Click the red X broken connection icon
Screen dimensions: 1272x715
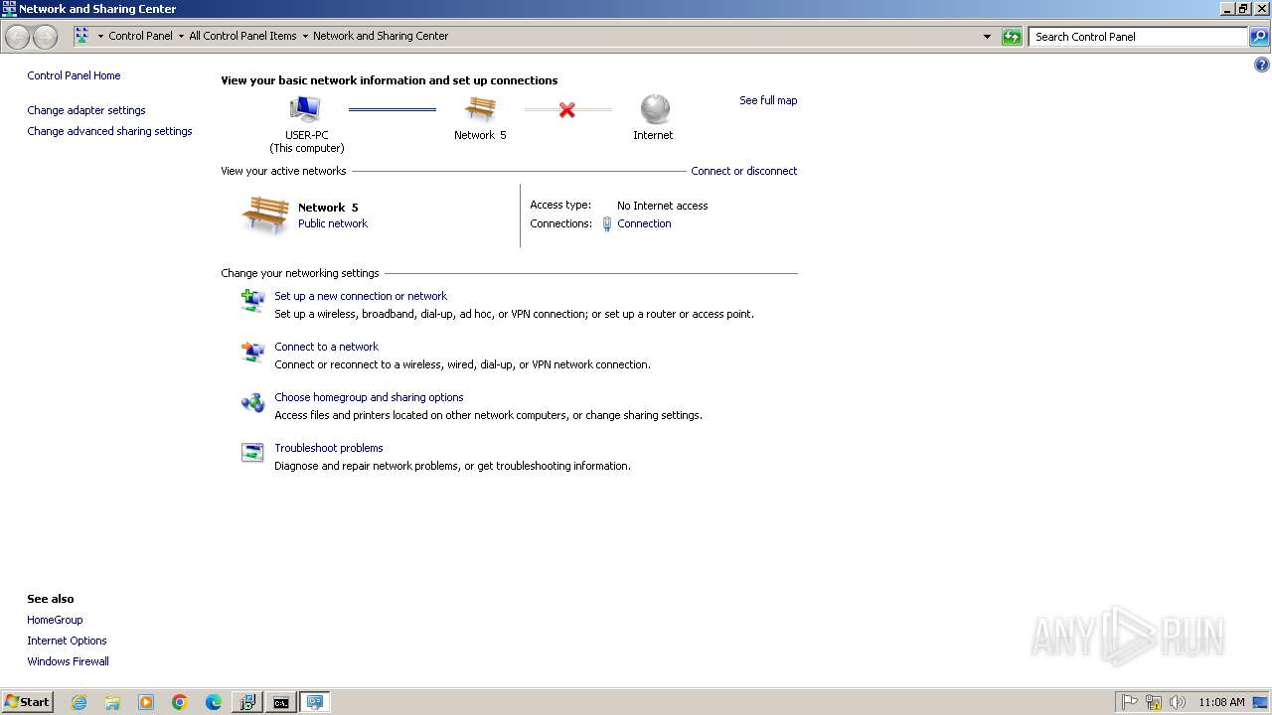566,109
